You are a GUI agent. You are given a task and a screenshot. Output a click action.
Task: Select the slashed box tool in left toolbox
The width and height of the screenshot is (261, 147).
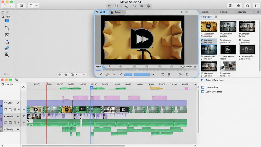(x=7, y=35)
